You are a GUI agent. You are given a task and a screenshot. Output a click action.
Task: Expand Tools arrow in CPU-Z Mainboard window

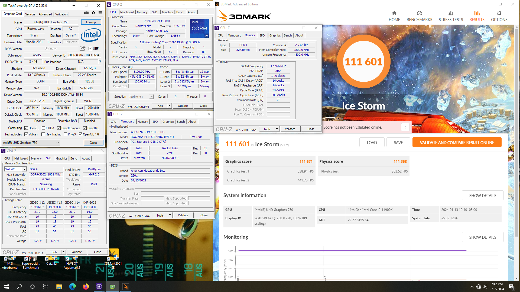pyautogui.click(x=170, y=215)
